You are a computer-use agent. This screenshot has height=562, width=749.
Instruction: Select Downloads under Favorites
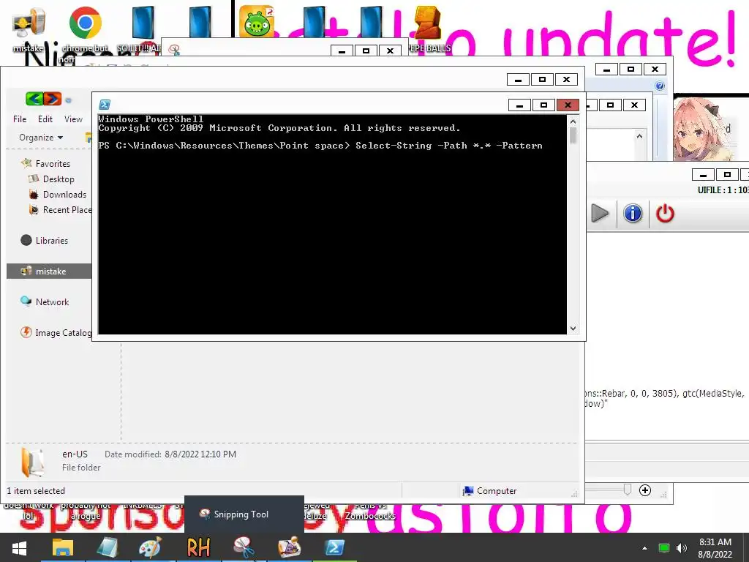(x=58, y=195)
